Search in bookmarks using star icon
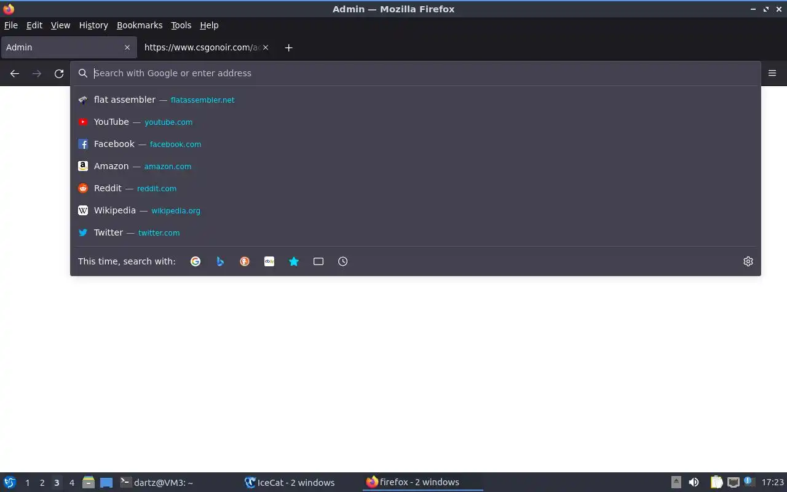 294,261
